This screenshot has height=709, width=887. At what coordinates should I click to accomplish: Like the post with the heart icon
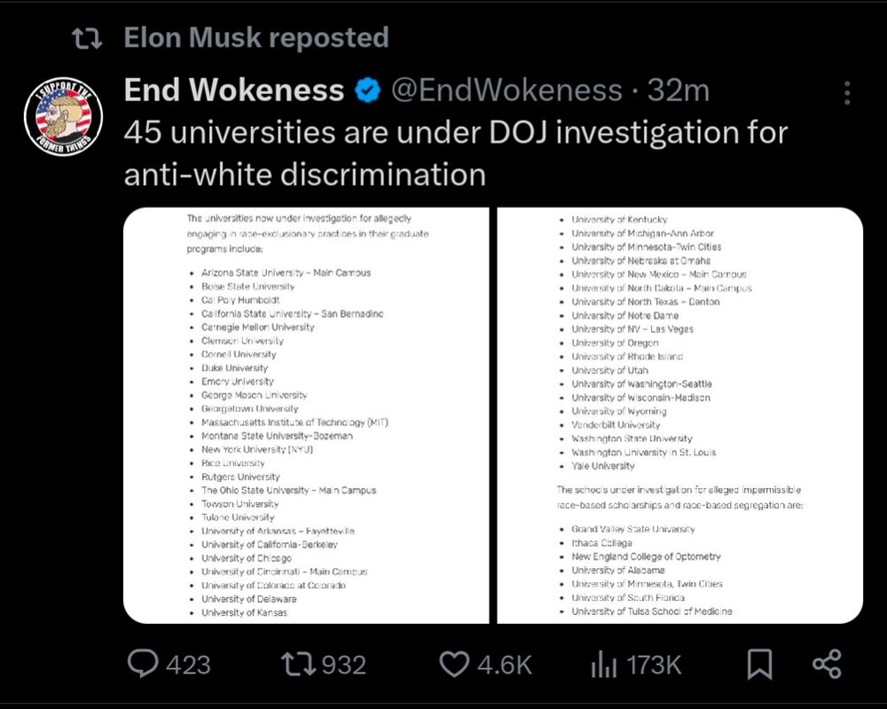(455, 664)
